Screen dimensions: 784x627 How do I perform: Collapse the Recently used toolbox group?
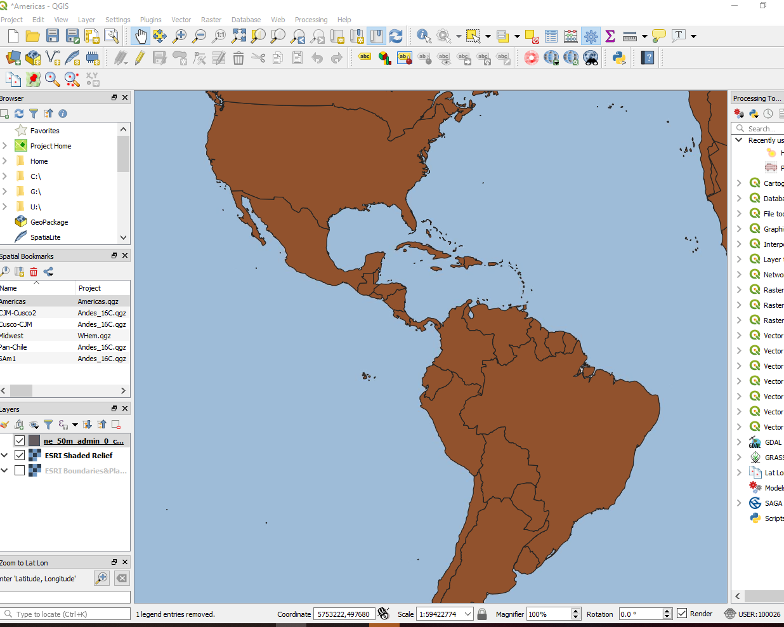coord(739,140)
